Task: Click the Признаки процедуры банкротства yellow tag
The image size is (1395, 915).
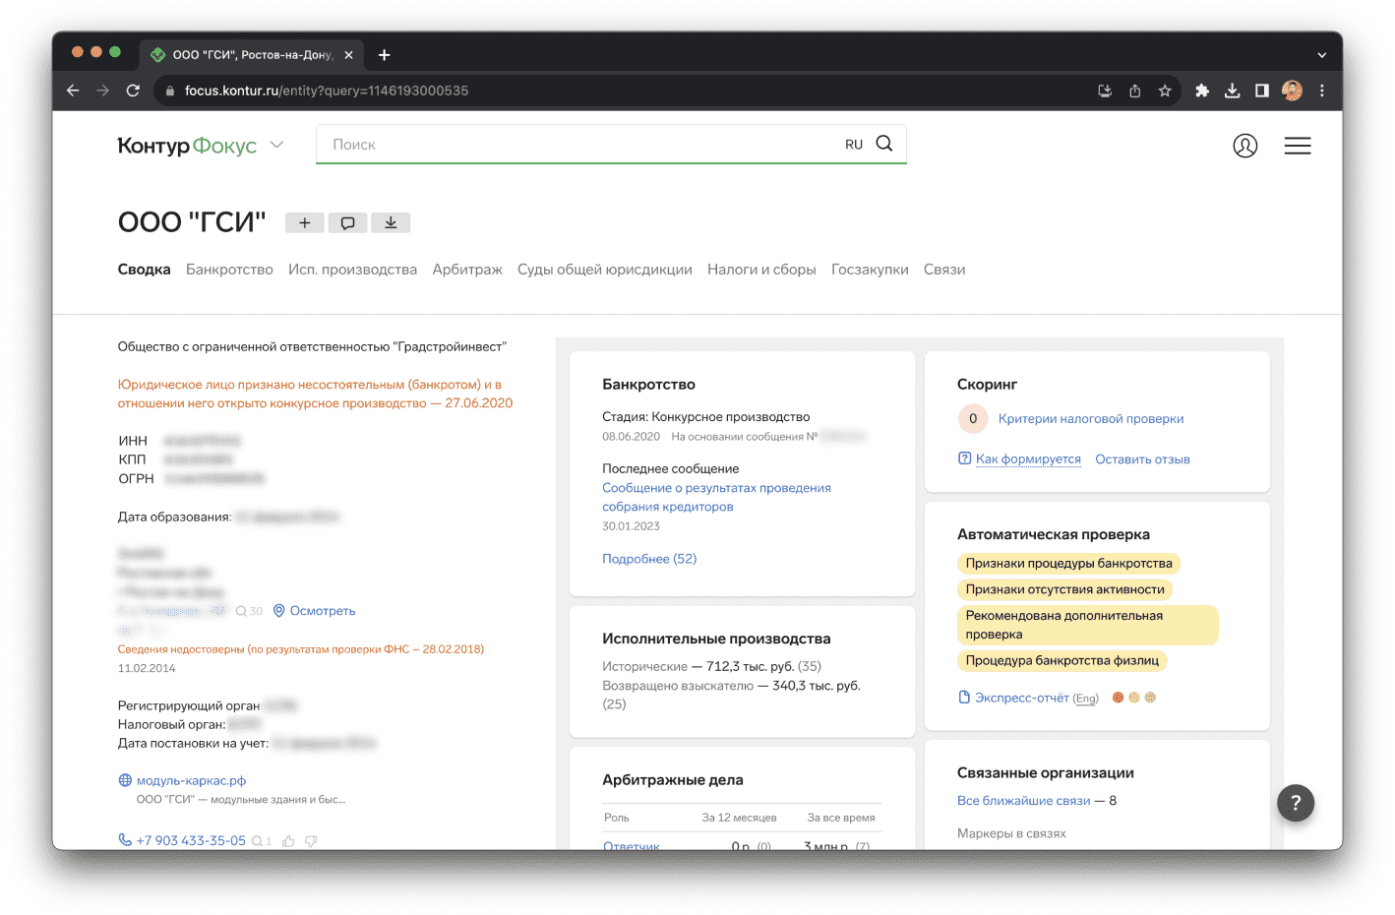Action: tap(1068, 564)
